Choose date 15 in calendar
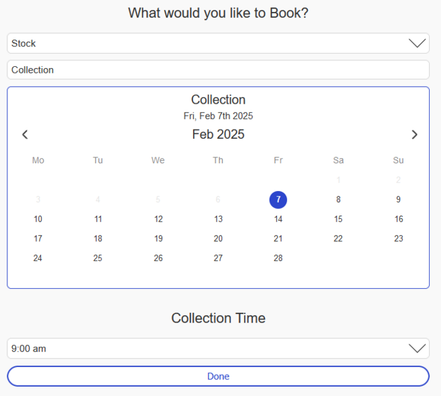 click(x=339, y=219)
